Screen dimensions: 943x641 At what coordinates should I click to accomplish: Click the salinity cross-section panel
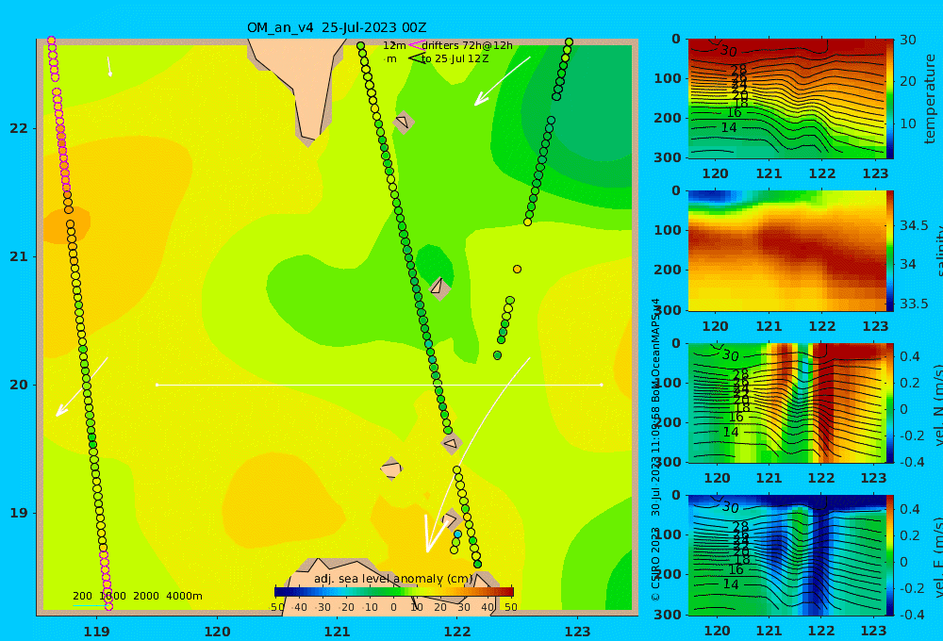pyautogui.click(x=786, y=251)
